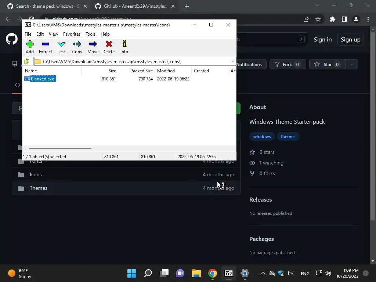Screen dimensions: 376x282
Task: Click the volume speaker tray icon
Action: (x=328, y=273)
